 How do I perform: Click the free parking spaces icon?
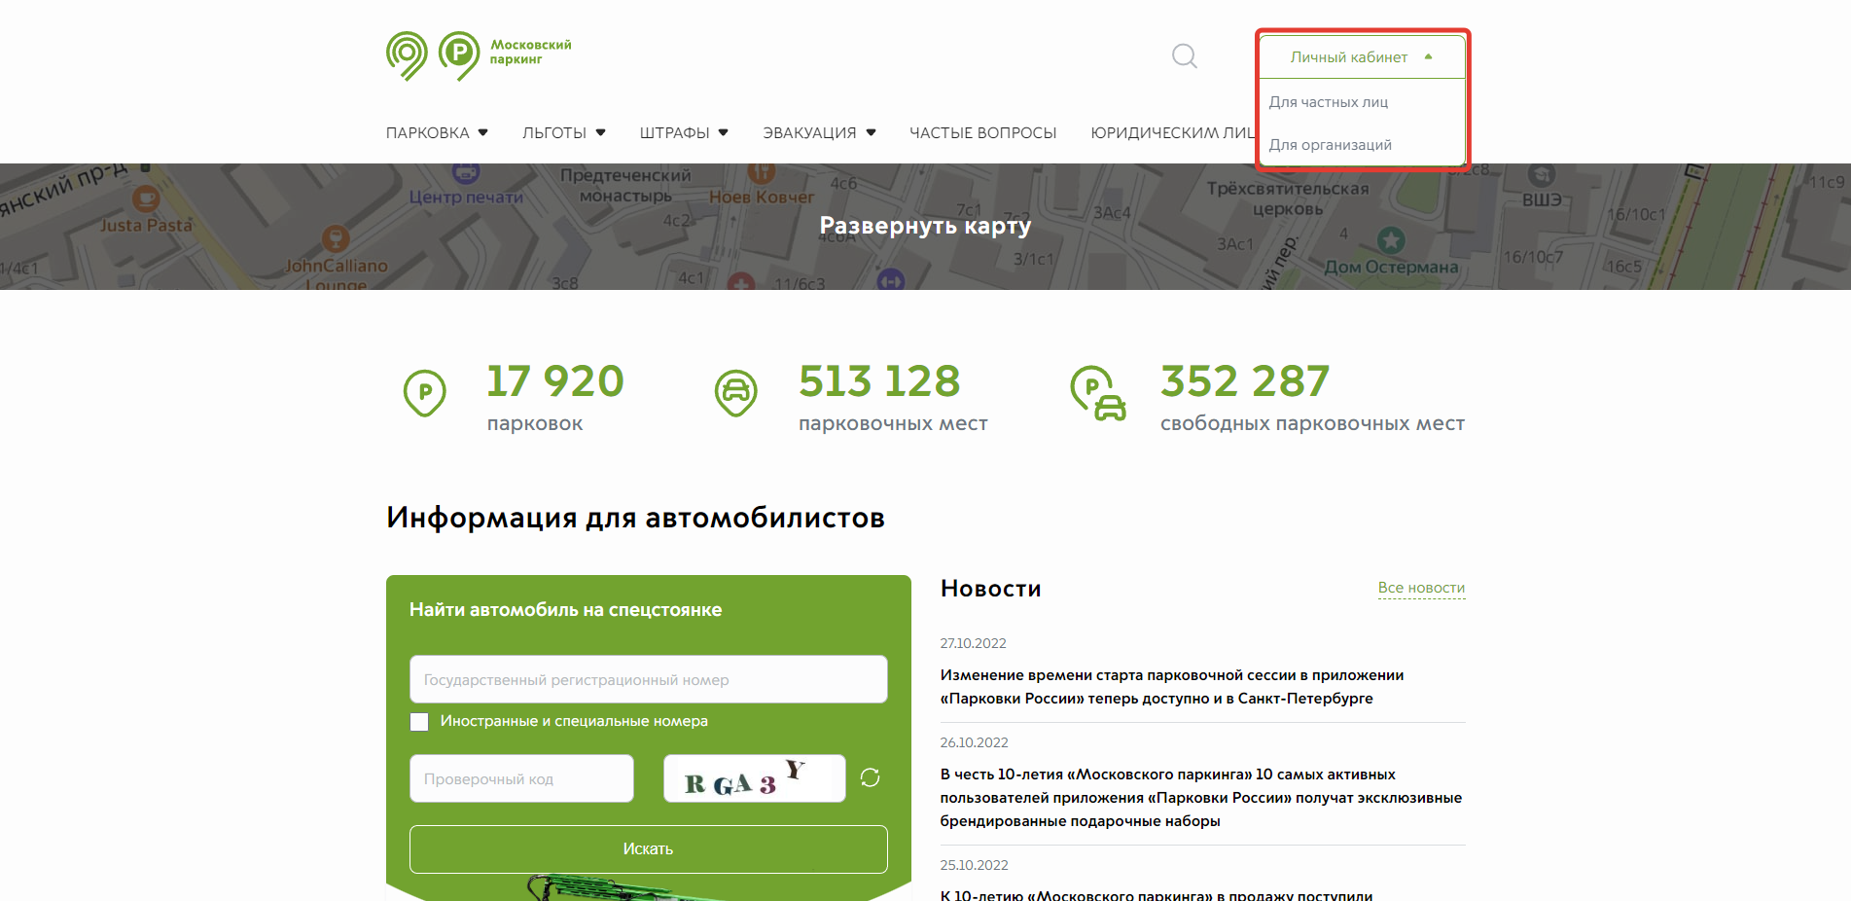[x=1098, y=393]
